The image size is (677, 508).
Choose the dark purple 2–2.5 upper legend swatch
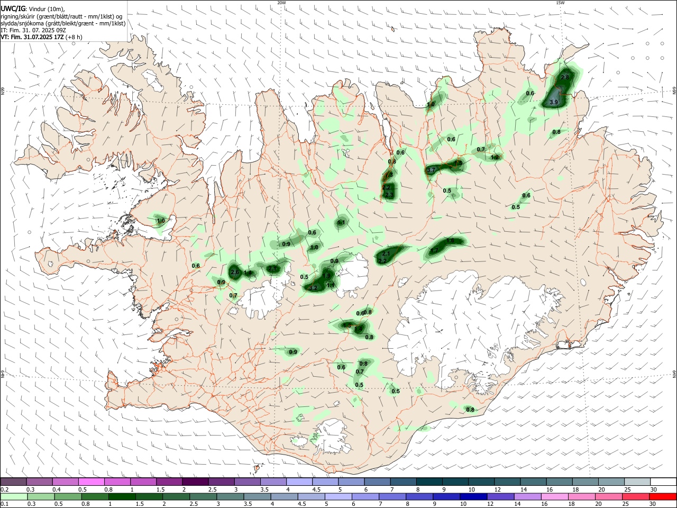(195, 482)
